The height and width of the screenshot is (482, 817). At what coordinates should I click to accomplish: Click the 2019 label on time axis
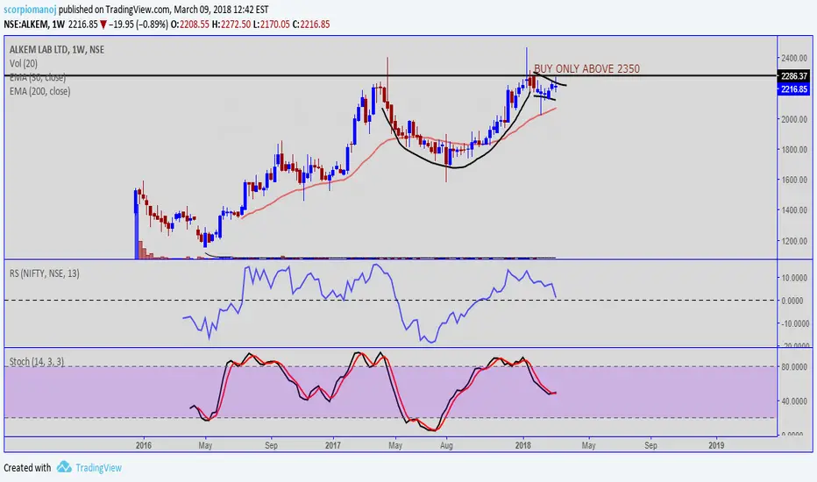(x=716, y=445)
